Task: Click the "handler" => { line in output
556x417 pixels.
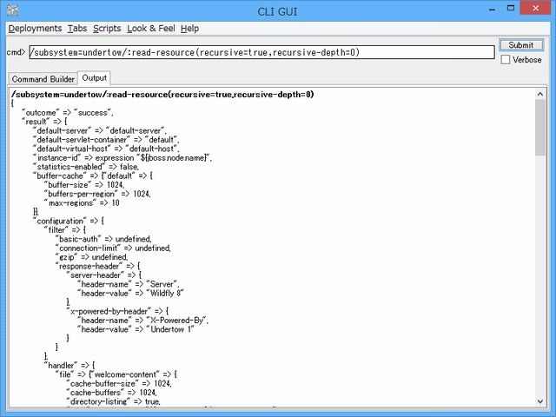Action: pyautogui.click(x=70, y=365)
